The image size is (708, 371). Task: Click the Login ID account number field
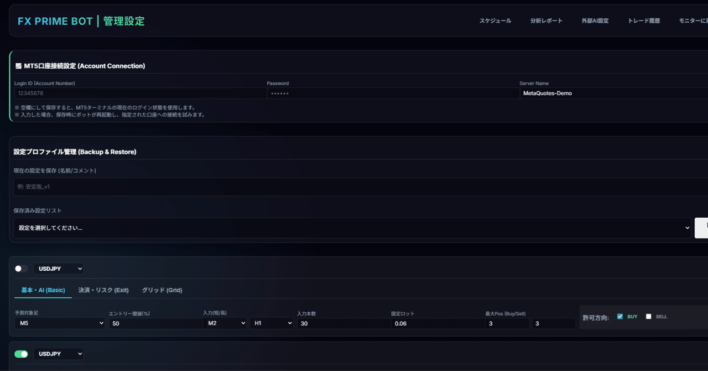pos(140,94)
